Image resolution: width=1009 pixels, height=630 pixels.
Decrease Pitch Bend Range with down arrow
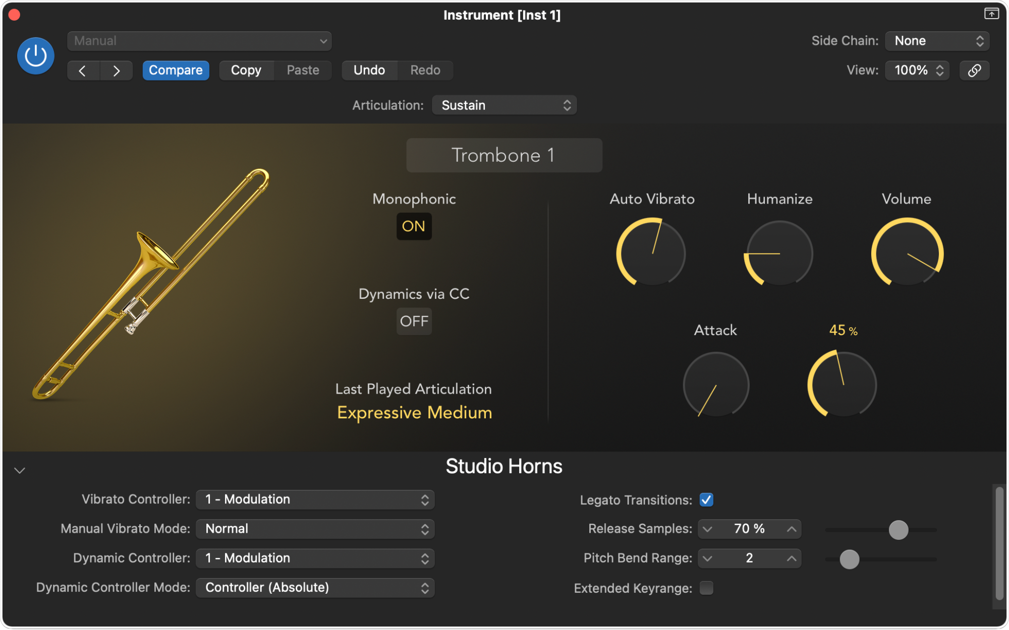pos(708,558)
